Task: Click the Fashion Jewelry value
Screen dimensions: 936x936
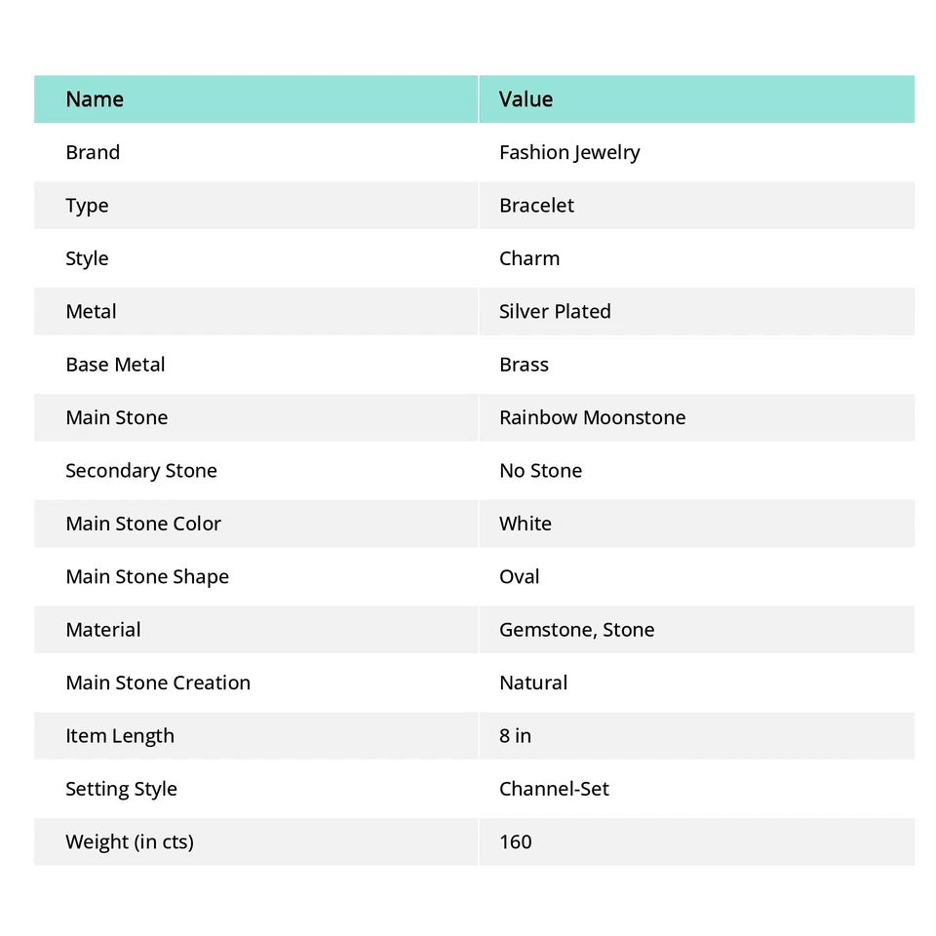Action: pos(569,152)
